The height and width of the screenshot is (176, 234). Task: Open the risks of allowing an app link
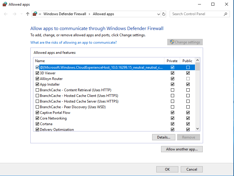pyautogui.click(x=74, y=43)
